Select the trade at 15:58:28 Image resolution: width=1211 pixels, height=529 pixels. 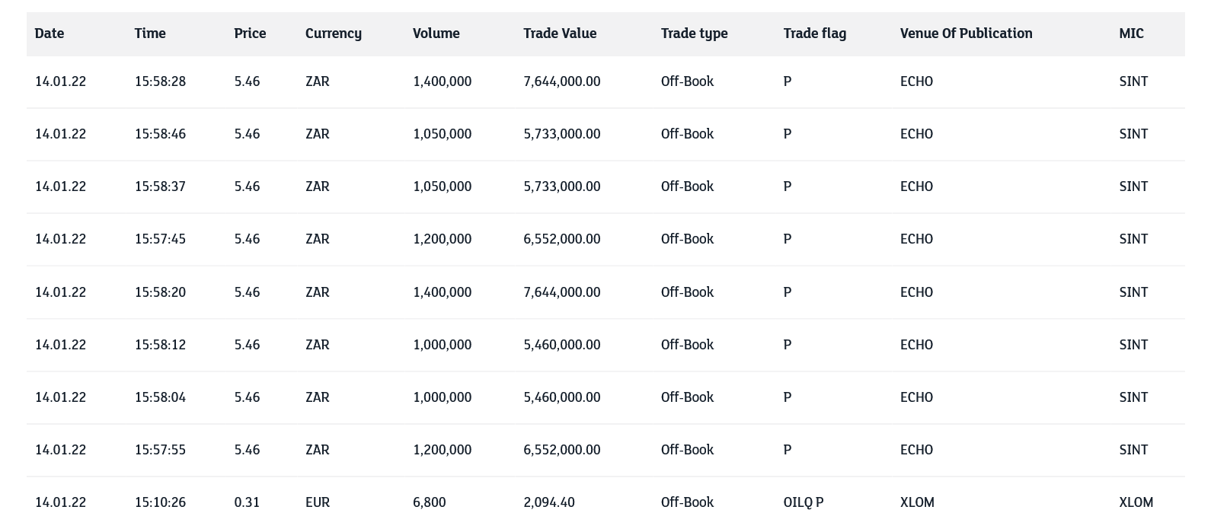pos(160,81)
